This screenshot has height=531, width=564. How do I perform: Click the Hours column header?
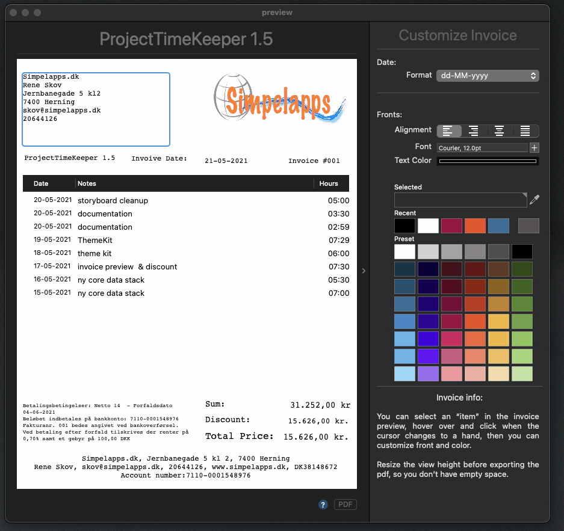point(329,183)
